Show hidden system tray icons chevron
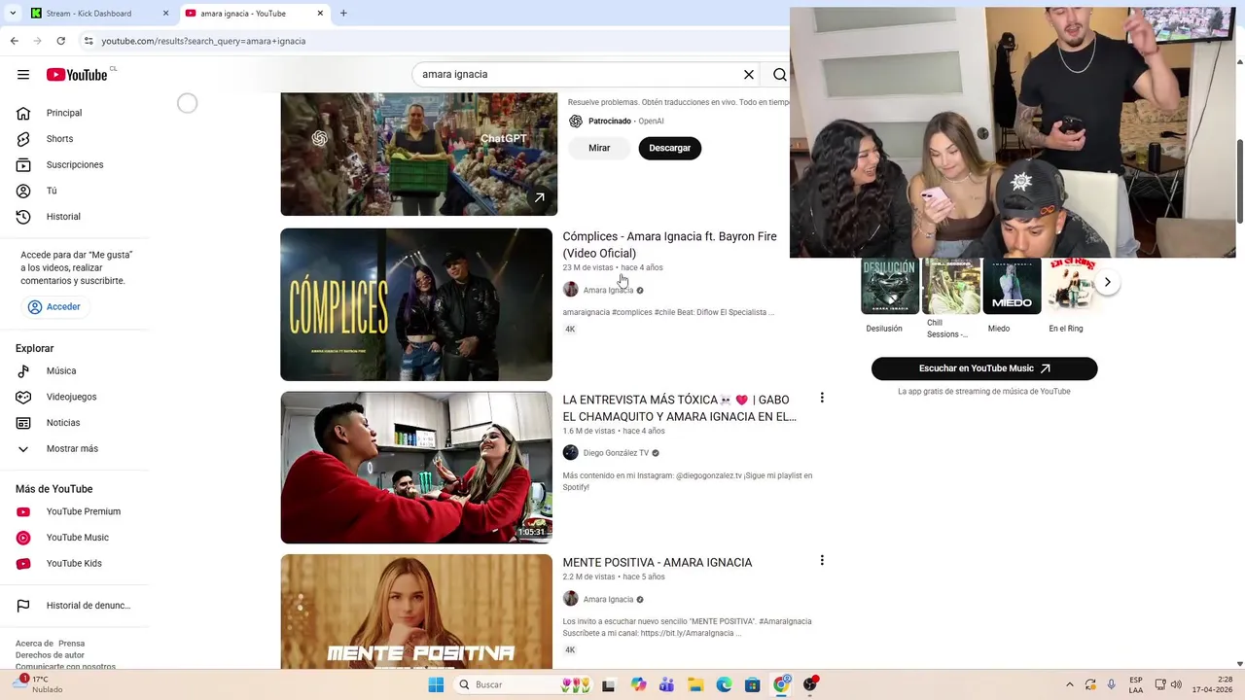The height and width of the screenshot is (700, 1245). [1070, 684]
